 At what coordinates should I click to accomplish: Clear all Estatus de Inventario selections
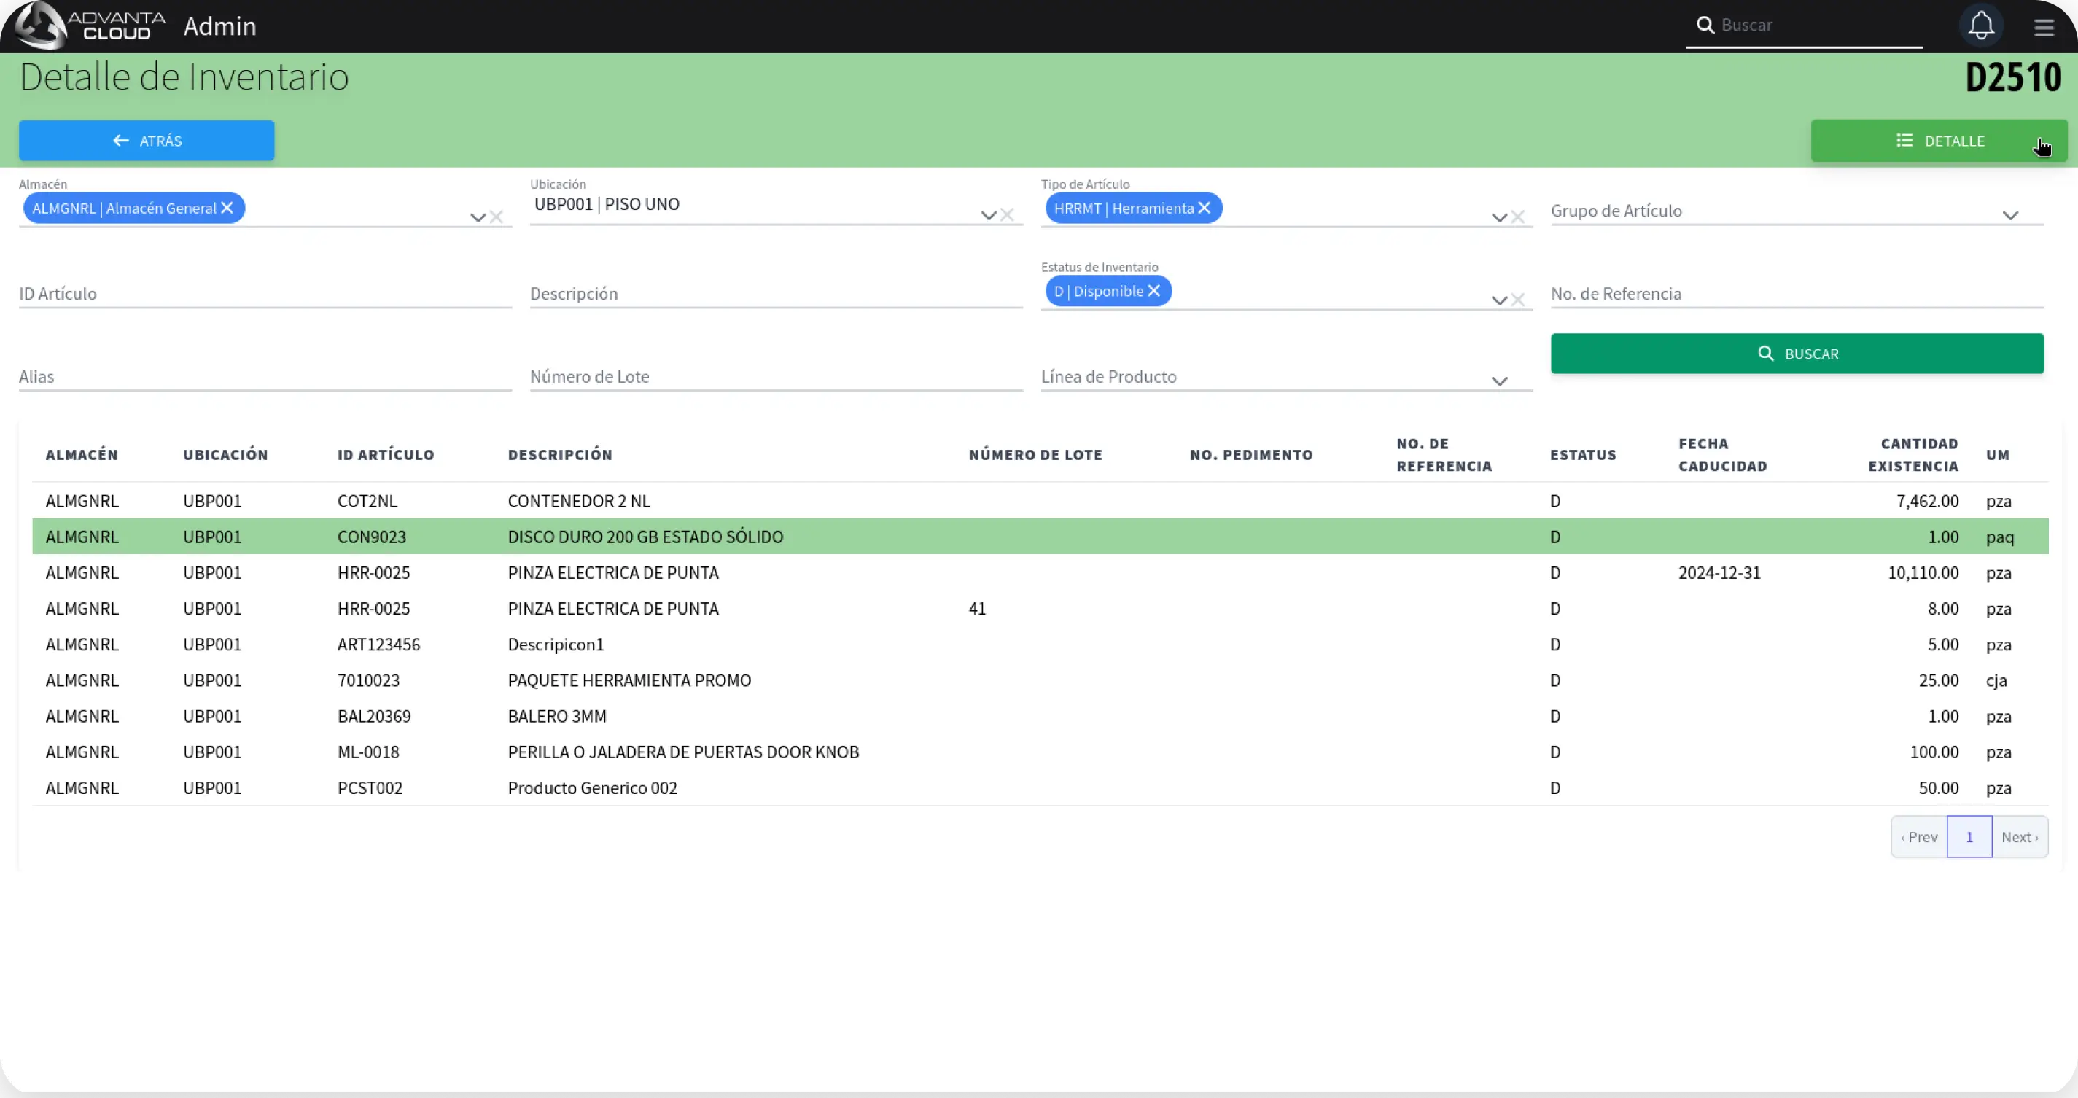click(x=1518, y=300)
